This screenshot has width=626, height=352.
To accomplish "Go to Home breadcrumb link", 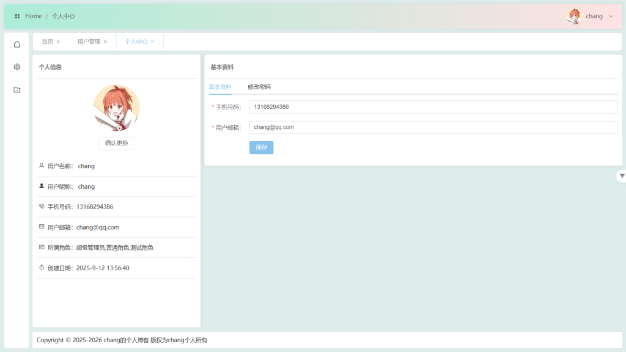I will (x=34, y=16).
